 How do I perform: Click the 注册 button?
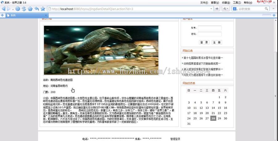point(217,42)
